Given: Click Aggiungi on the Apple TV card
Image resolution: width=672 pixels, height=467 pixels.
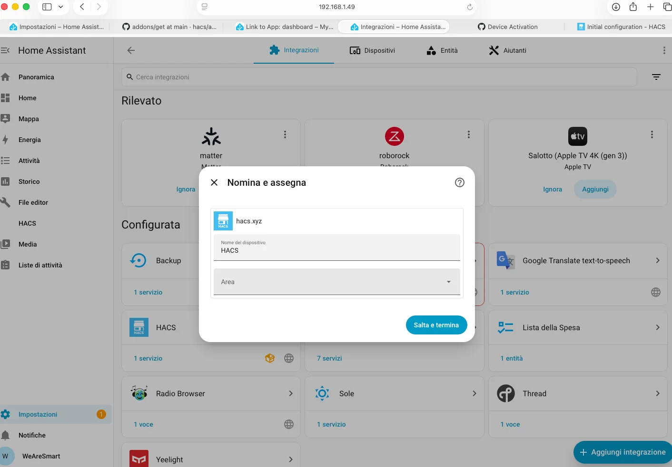Looking at the screenshot, I should (595, 189).
